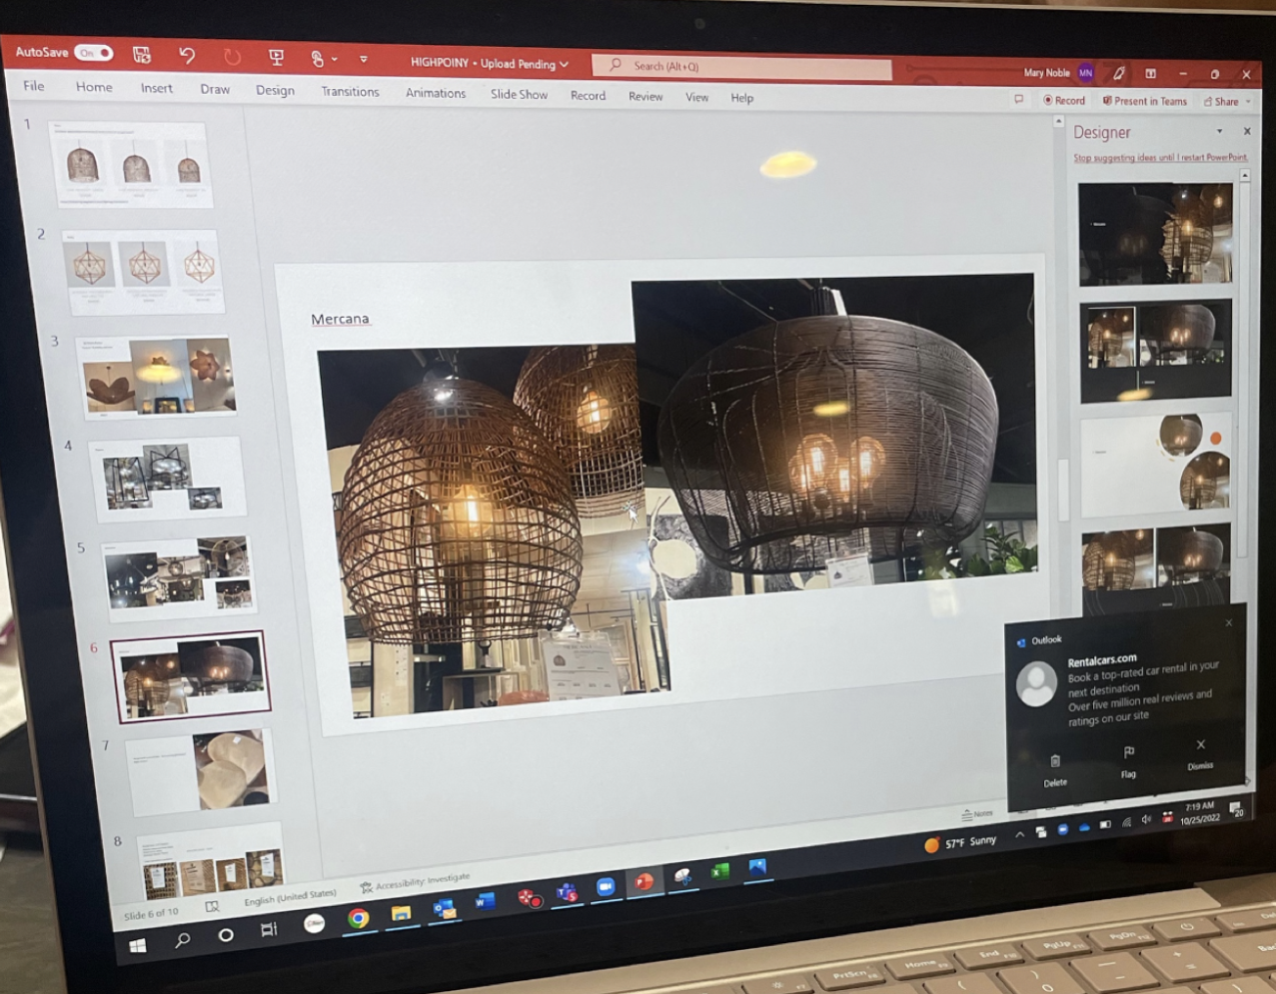The width and height of the screenshot is (1276, 994).
Task: Click the pen 'Coming Soon' icon
Action: [1118, 73]
